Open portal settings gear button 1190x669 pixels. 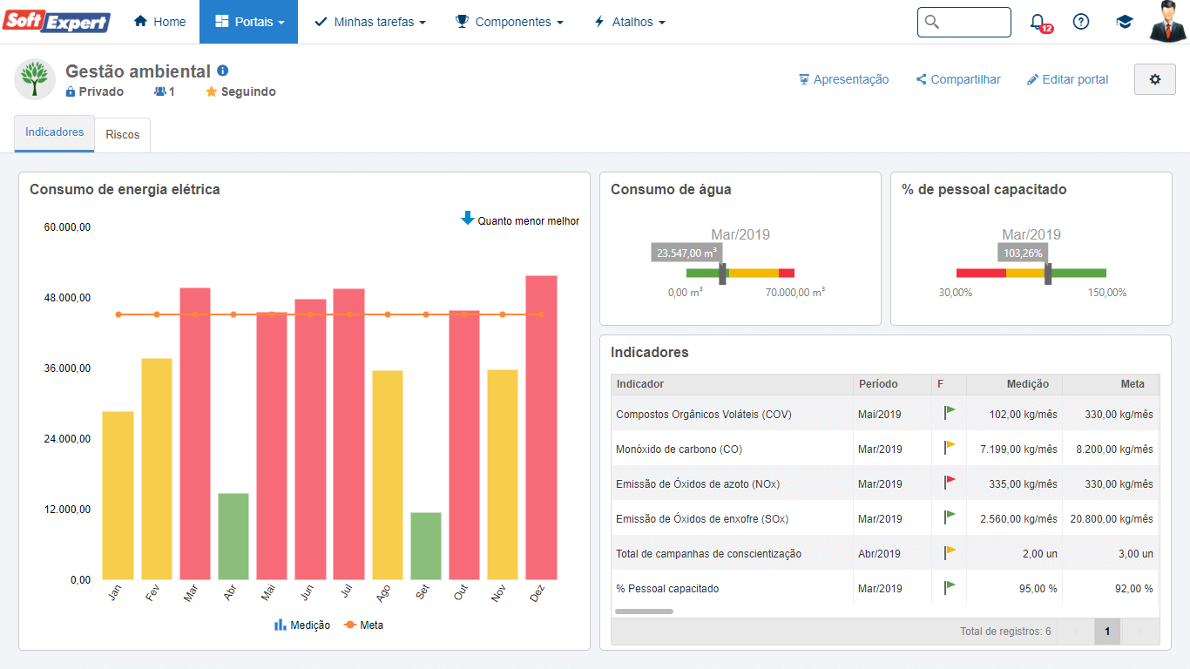(x=1155, y=79)
